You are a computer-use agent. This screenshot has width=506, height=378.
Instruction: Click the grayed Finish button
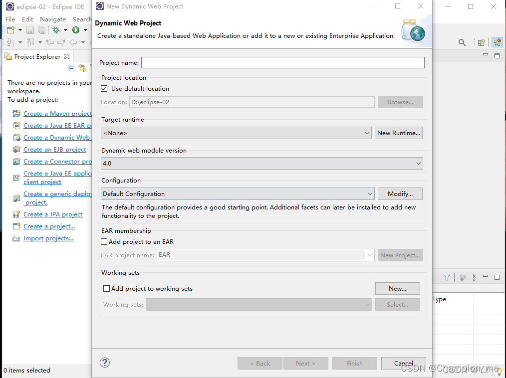click(355, 363)
